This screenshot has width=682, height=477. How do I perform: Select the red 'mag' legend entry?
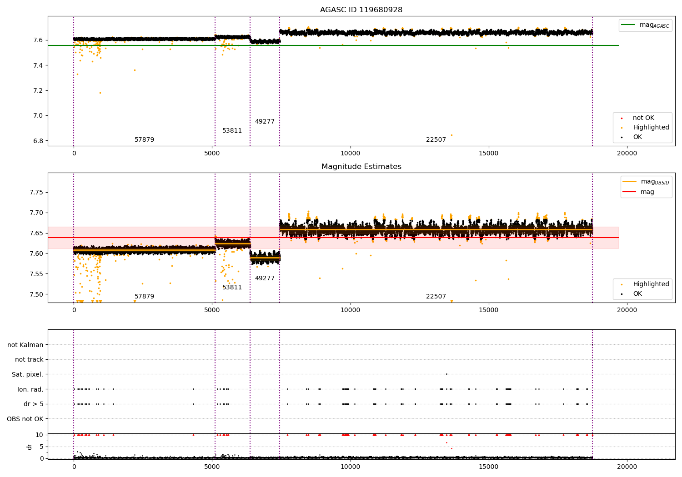click(x=647, y=192)
